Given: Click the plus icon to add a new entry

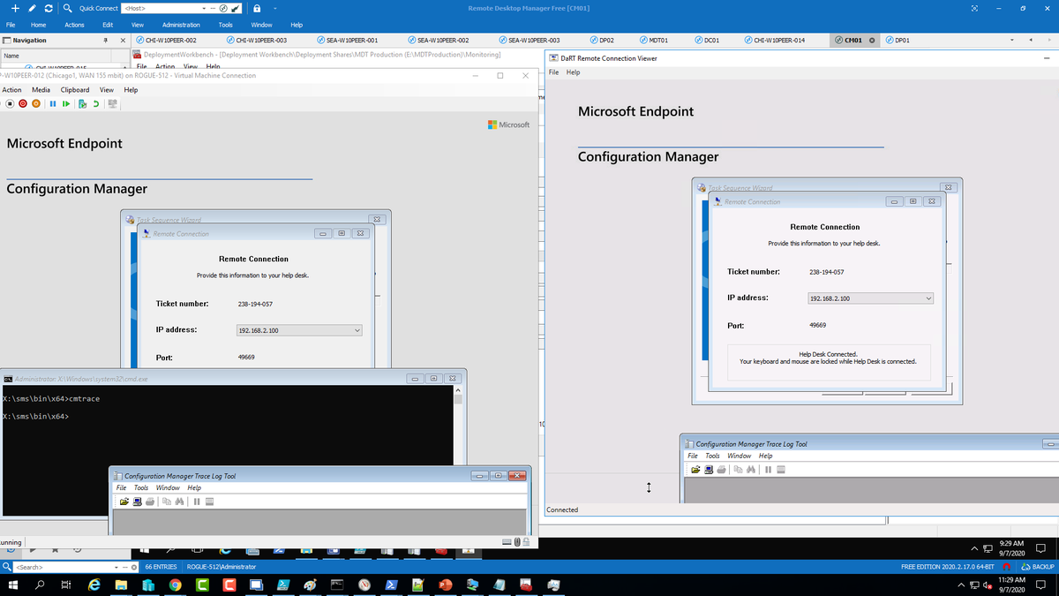Looking at the screenshot, I should click(17, 8).
